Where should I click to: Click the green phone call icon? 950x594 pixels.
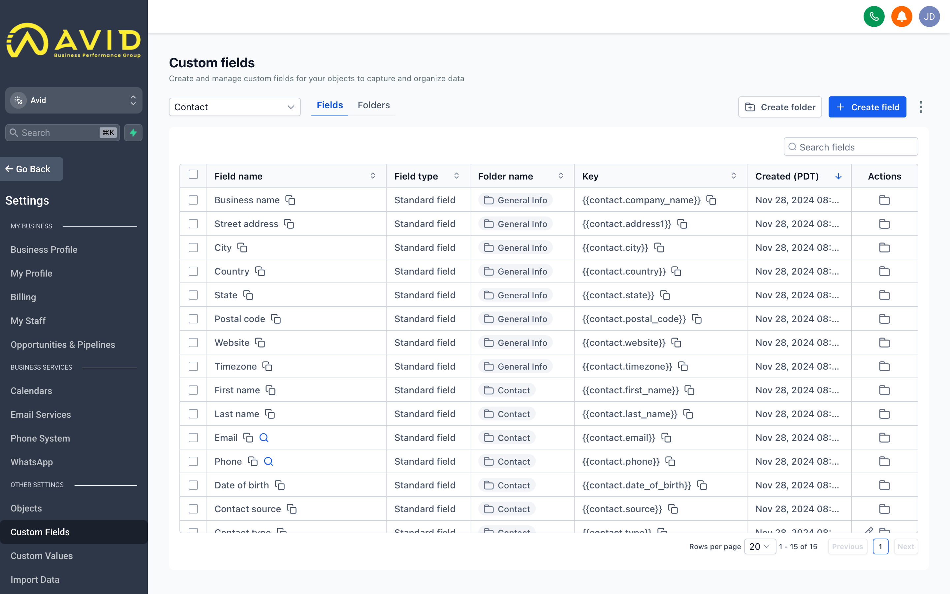click(874, 16)
